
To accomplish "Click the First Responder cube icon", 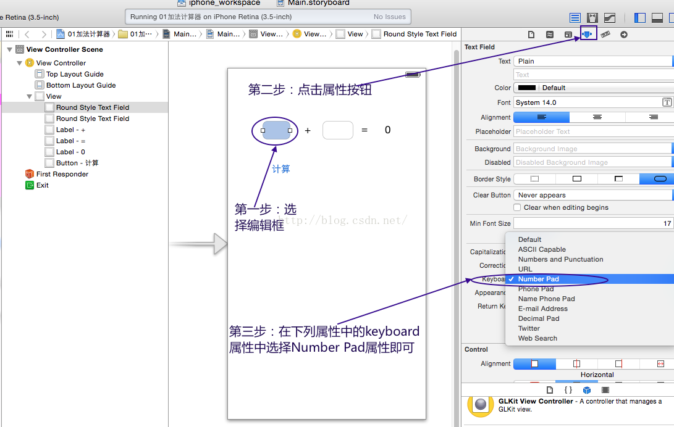I will point(29,174).
